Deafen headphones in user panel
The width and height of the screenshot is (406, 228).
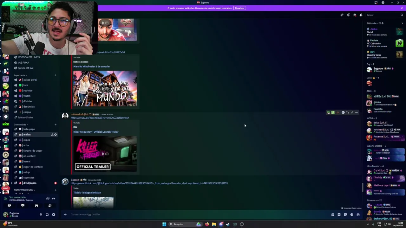pos(47,215)
